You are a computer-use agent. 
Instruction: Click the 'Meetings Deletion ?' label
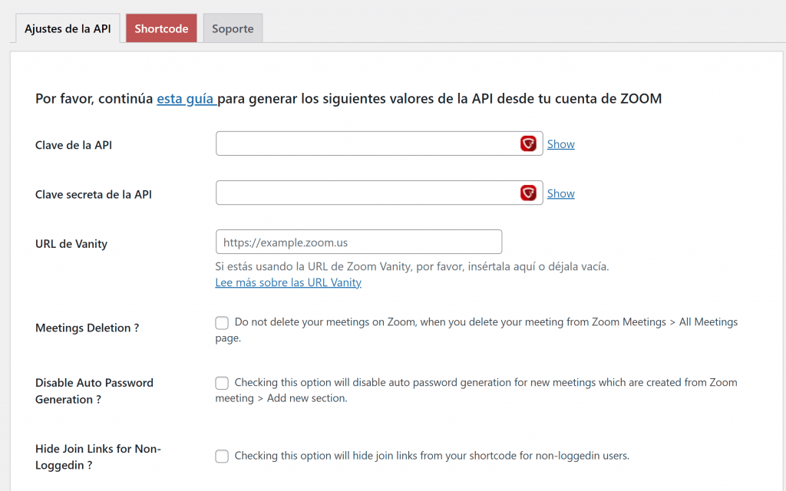(88, 328)
